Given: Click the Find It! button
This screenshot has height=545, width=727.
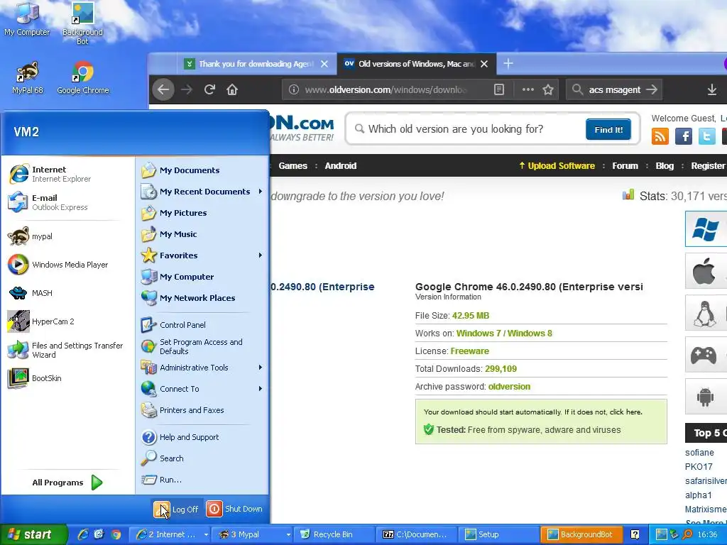Looking at the screenshot, I should click(608, 129).
